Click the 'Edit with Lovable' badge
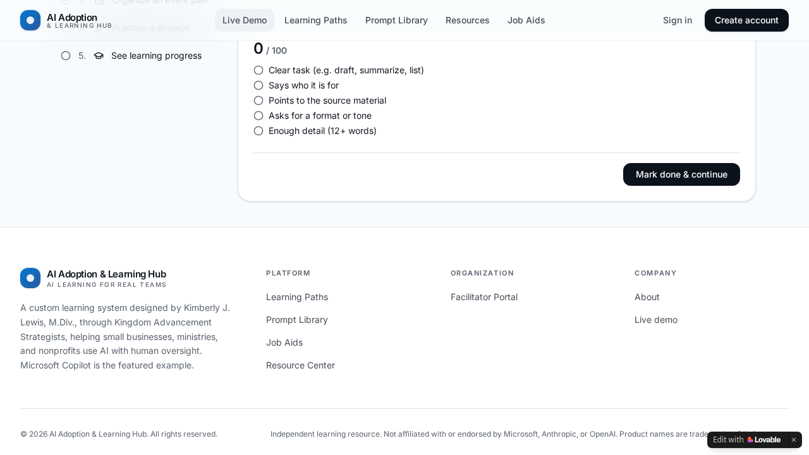This screenshot has width=809, height=455. [x=746, y=440]
